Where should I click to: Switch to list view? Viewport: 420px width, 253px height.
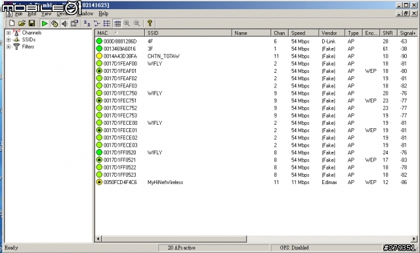(107, 24)
